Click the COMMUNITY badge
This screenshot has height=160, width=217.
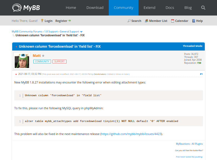42,62
